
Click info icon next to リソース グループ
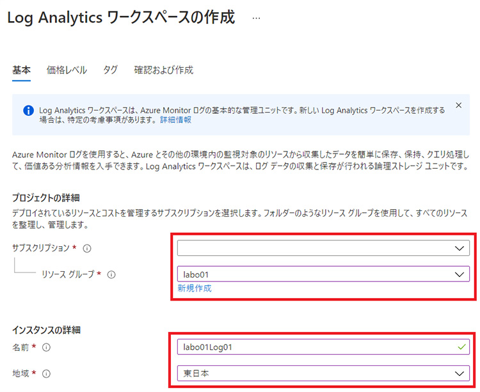click(x=111, y=275)
